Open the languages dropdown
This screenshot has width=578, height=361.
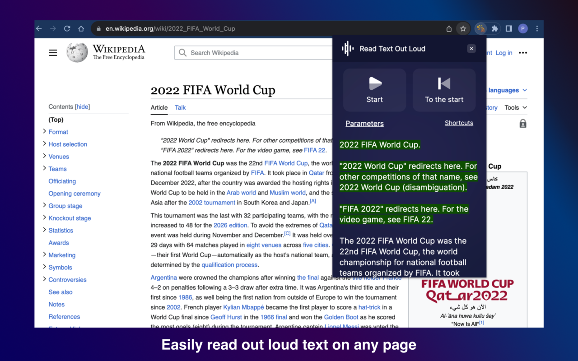click(x=507, y=90)
